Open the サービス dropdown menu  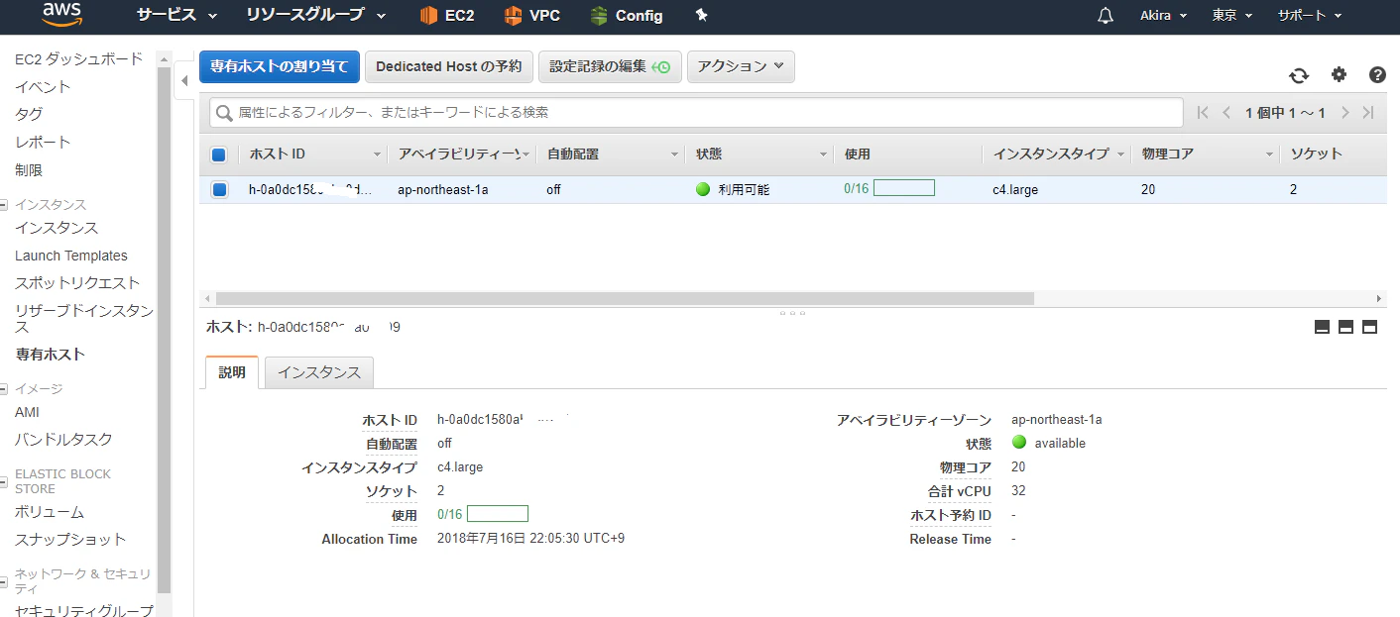(177, 16)
